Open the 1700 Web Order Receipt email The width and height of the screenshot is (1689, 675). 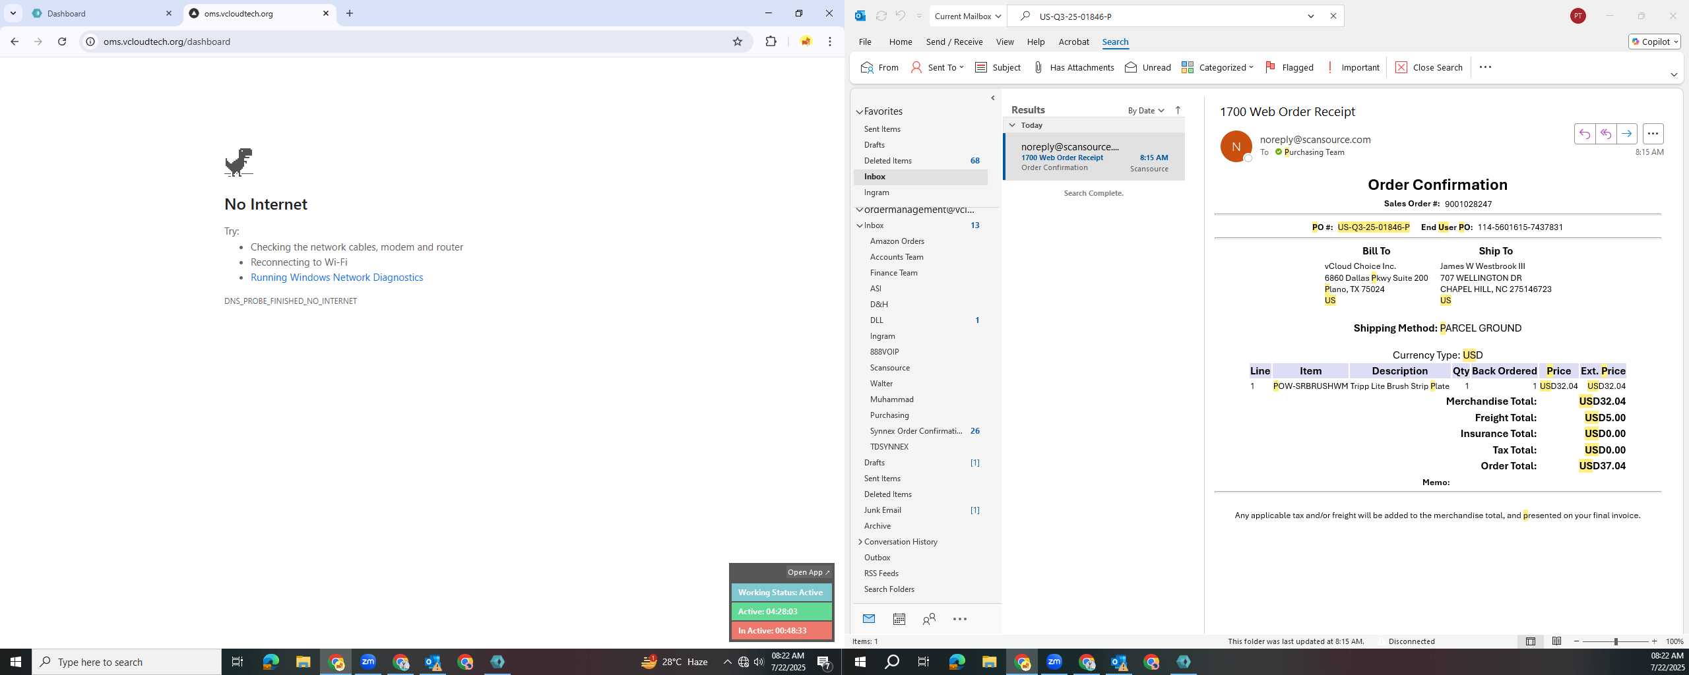coord(1094,157)
